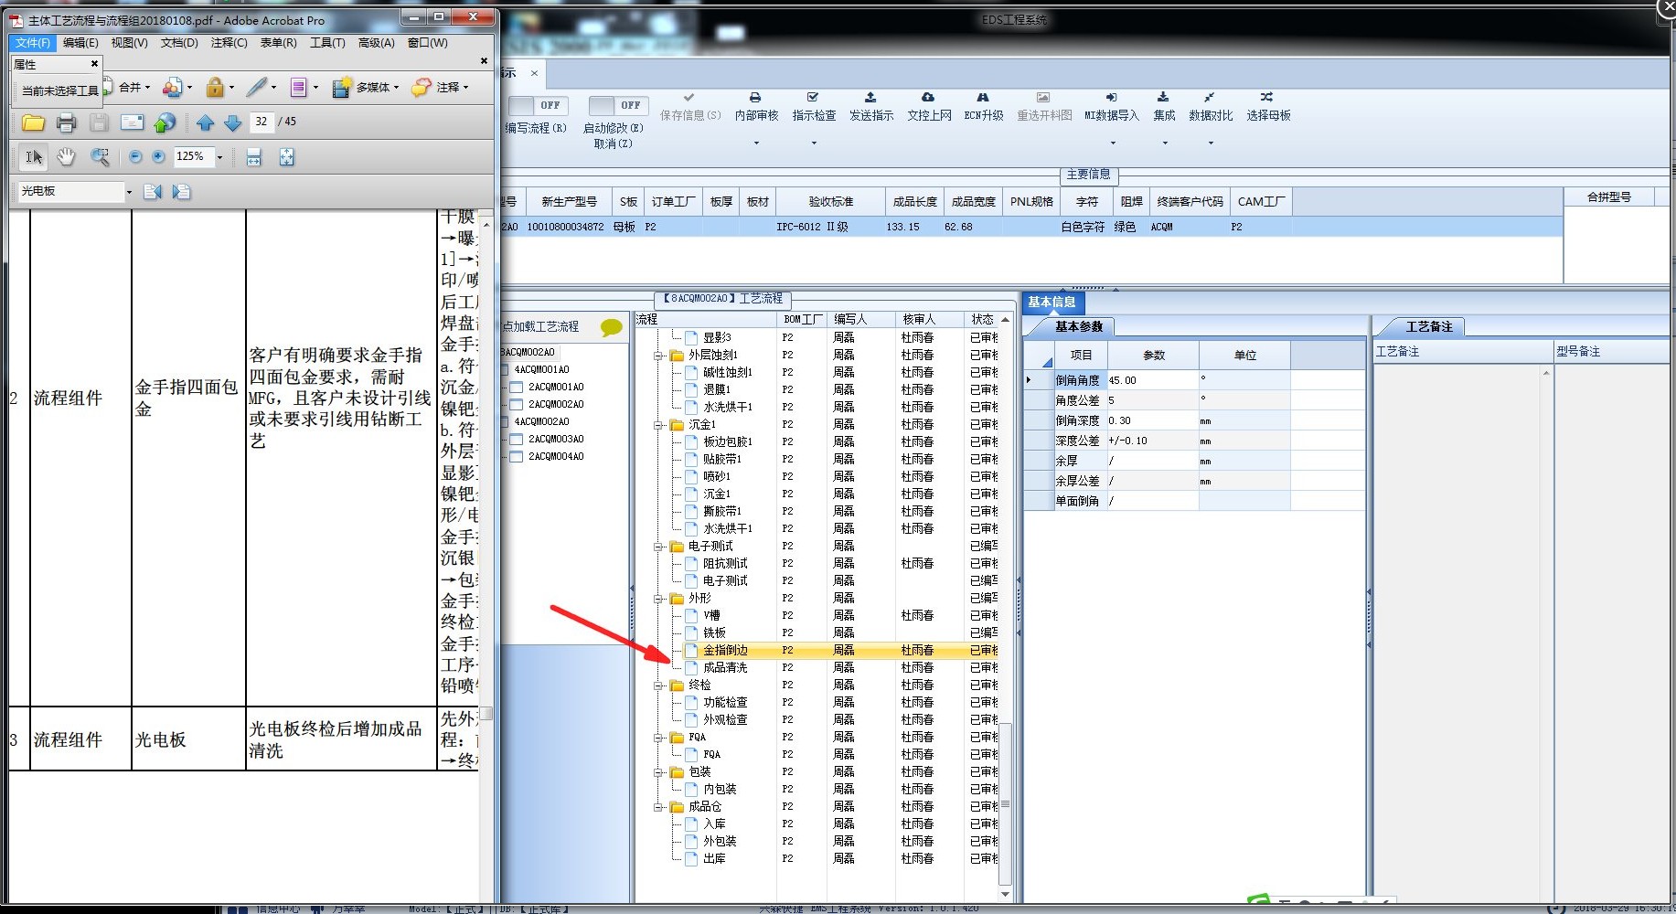Open the 高级(A) menu
The width and height of the screenshot is (1676, 914).
point(377,43)
